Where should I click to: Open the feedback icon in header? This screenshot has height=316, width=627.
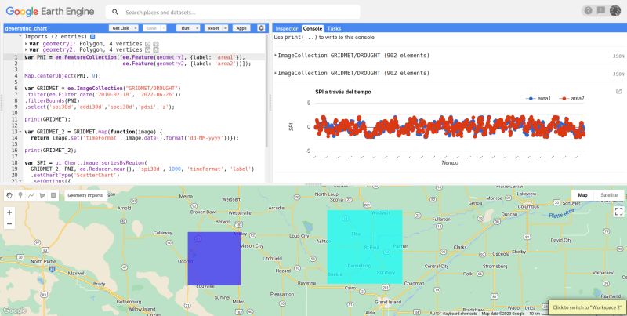(601, 11)
